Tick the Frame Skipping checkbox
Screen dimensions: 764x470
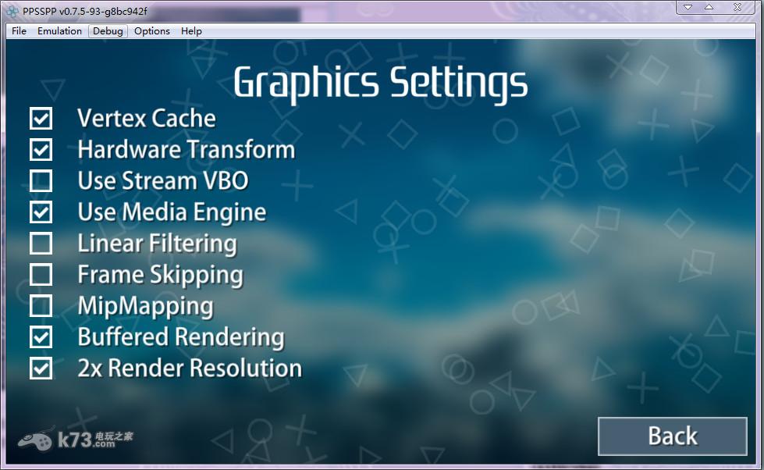pos(41,275)
